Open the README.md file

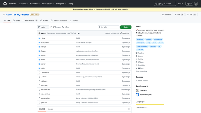click(x=46, y=90)
